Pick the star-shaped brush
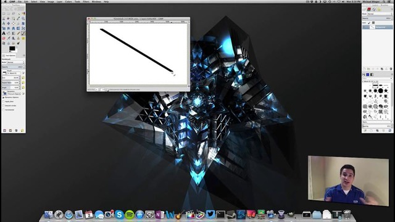This screenshot has width=395, height=222. click(x=386, y=91)
